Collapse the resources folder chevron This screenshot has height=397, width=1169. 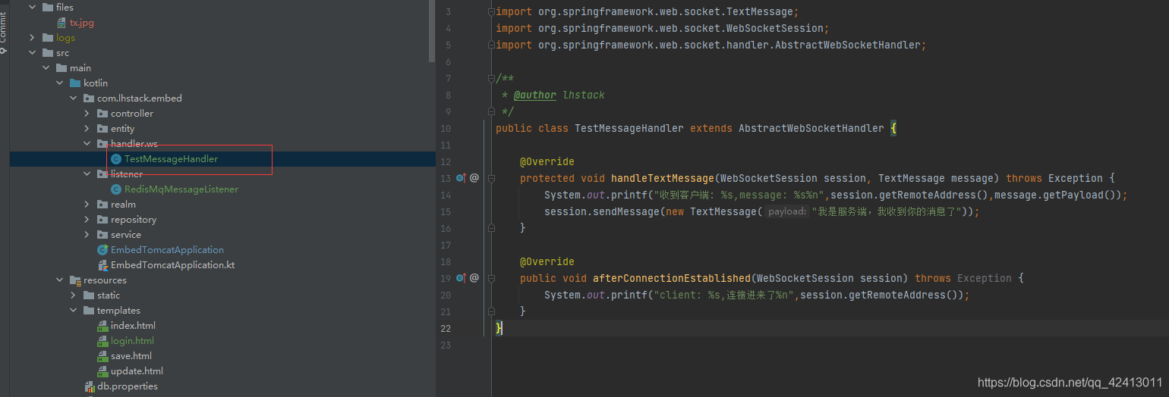click(x=59, y=280)
